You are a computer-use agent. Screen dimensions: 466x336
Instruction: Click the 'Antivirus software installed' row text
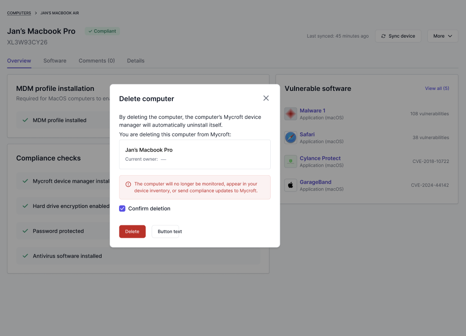(67, 256)
